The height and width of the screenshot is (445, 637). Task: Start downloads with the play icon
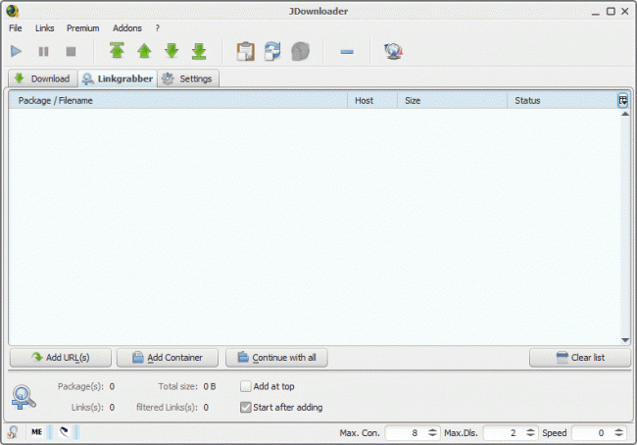point(16,52)
